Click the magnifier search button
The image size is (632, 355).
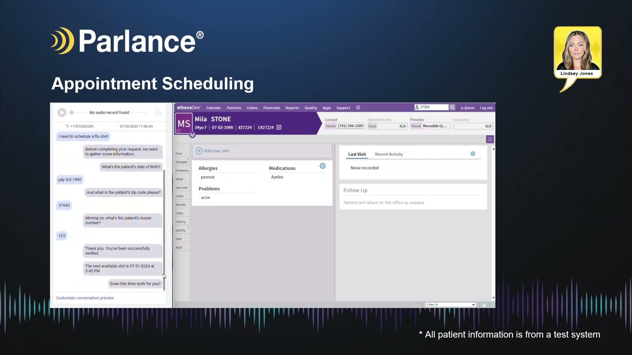(x=452, y=107)
